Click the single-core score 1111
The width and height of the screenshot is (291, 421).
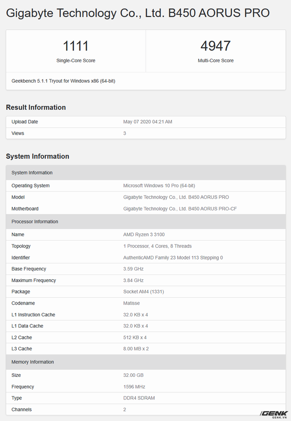(x=76, y=46)
